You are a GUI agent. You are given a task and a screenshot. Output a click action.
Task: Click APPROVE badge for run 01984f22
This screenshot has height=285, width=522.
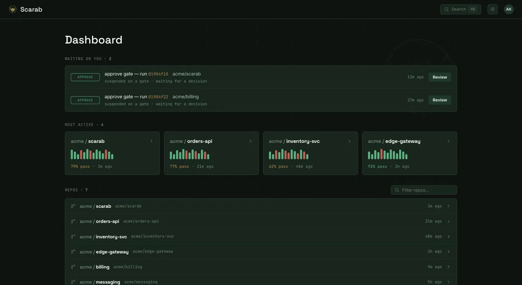85,100
